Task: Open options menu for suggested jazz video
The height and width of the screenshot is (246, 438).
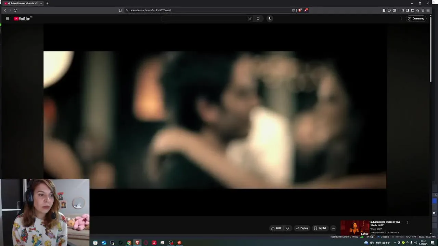Action: click(408, 222)
